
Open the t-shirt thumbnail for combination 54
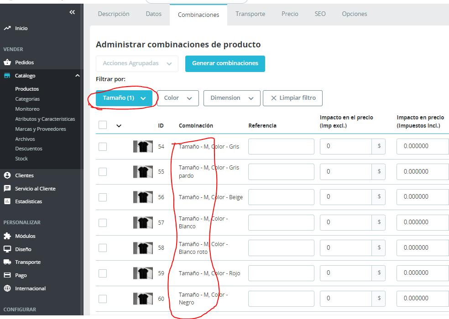[143, 146]
